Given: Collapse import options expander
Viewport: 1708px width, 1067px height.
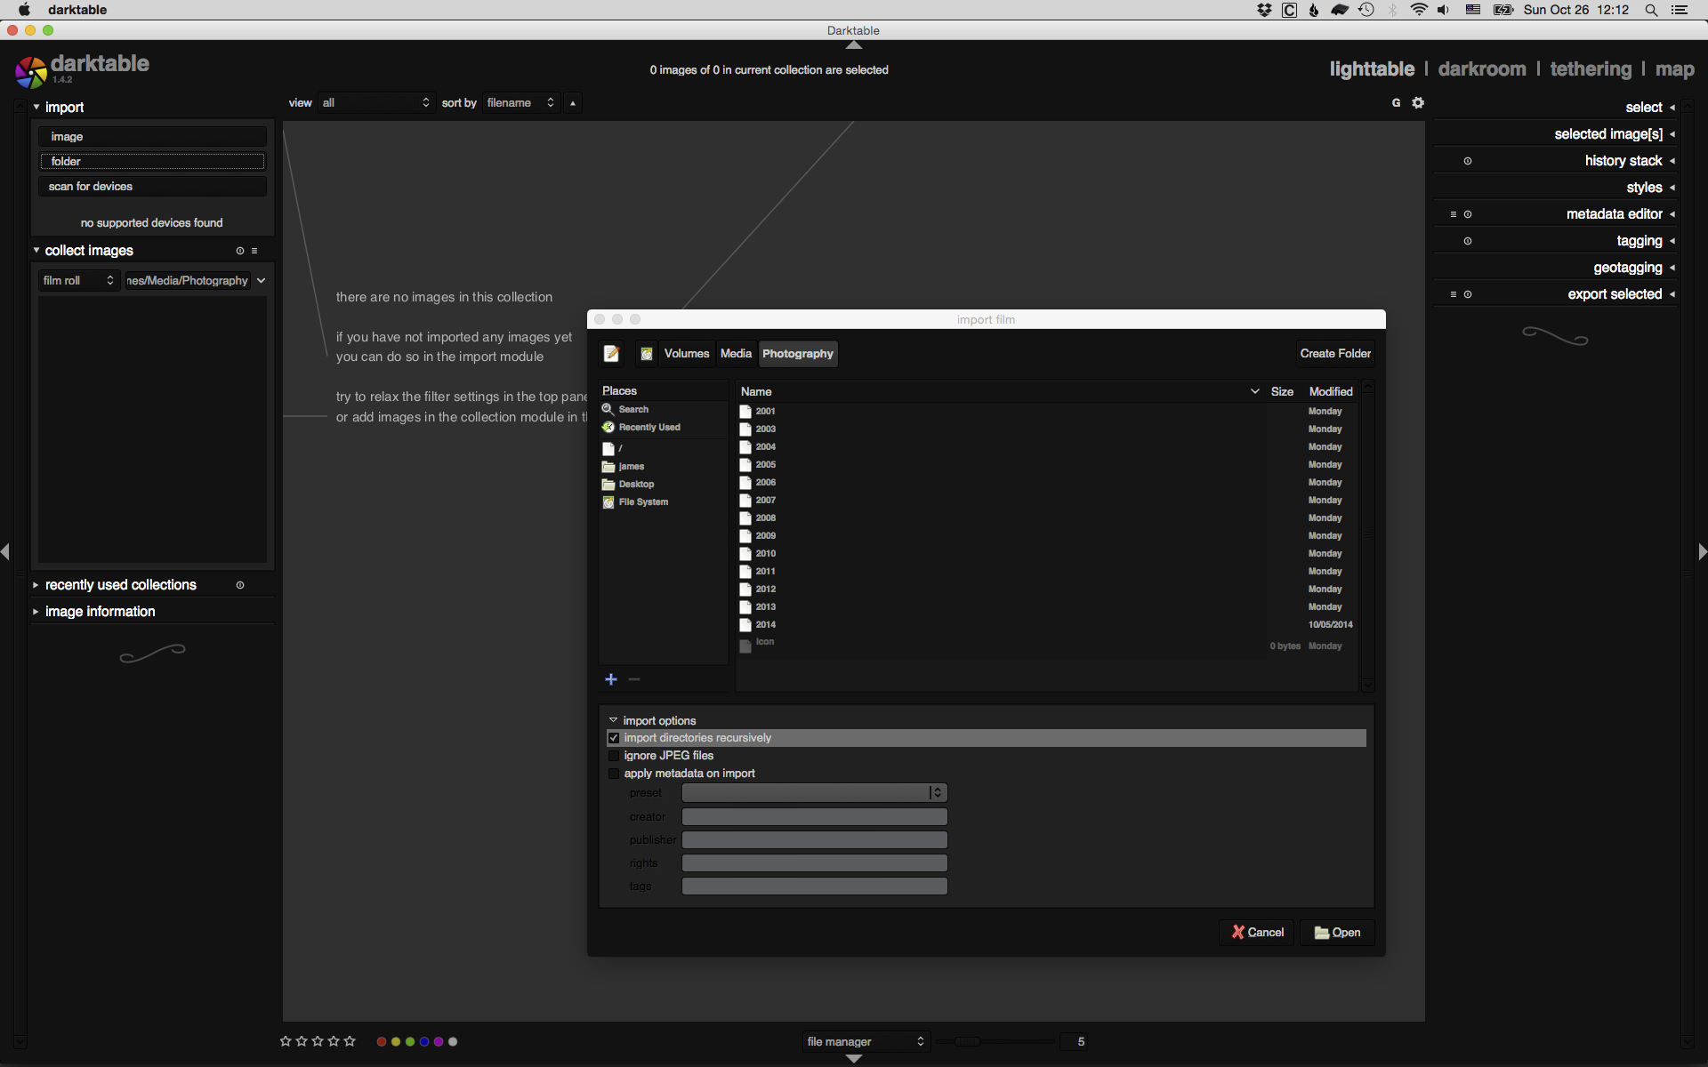Looking at the screenshot, I should (613, 720).
